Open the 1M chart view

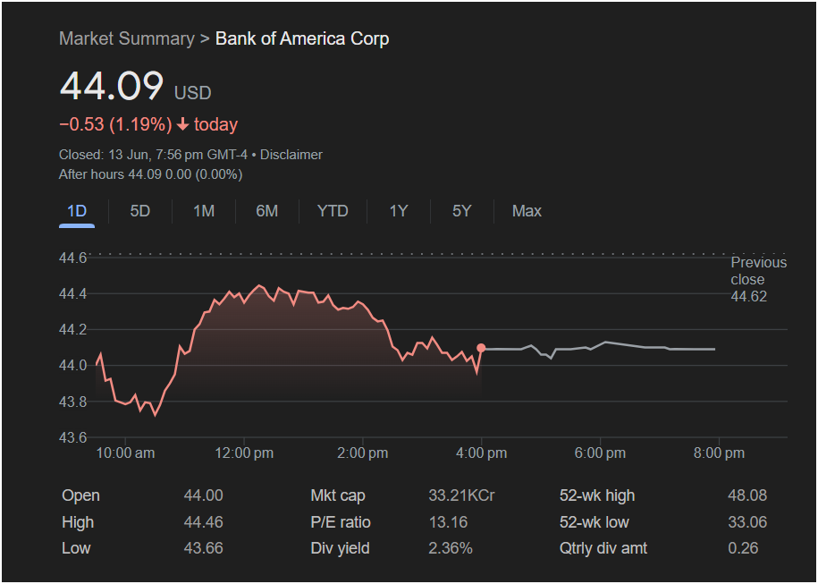(204, 211)
